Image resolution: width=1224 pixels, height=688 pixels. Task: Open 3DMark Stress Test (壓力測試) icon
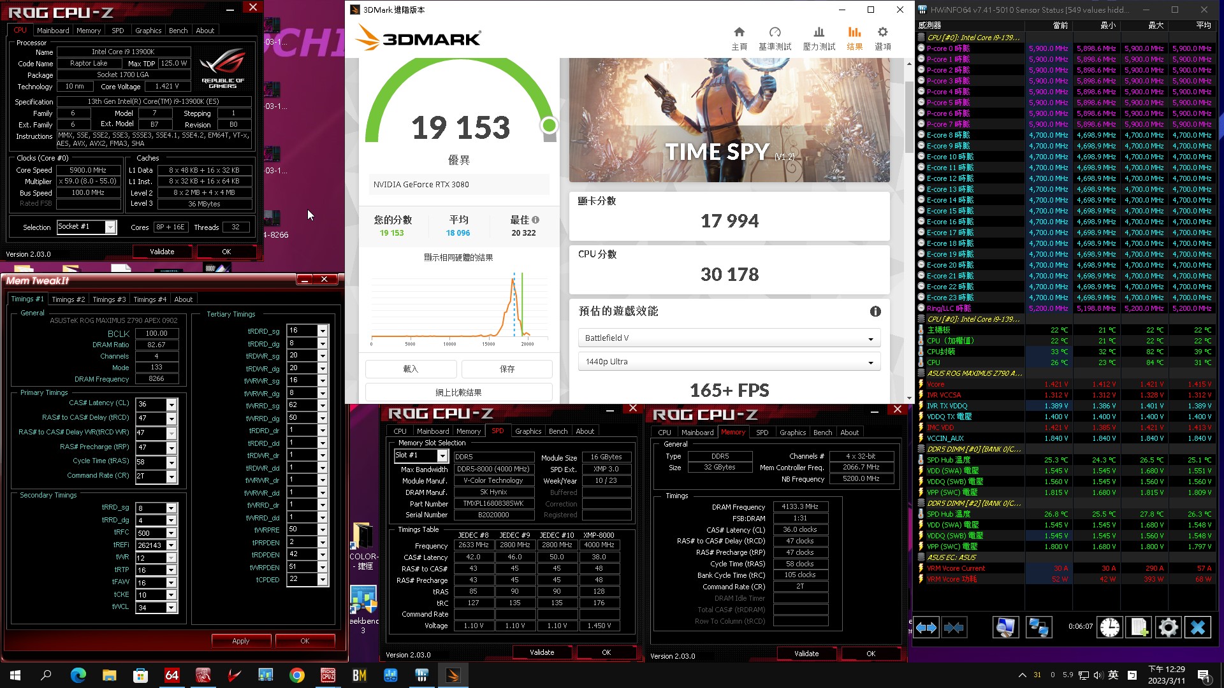[x=819, y=38]
